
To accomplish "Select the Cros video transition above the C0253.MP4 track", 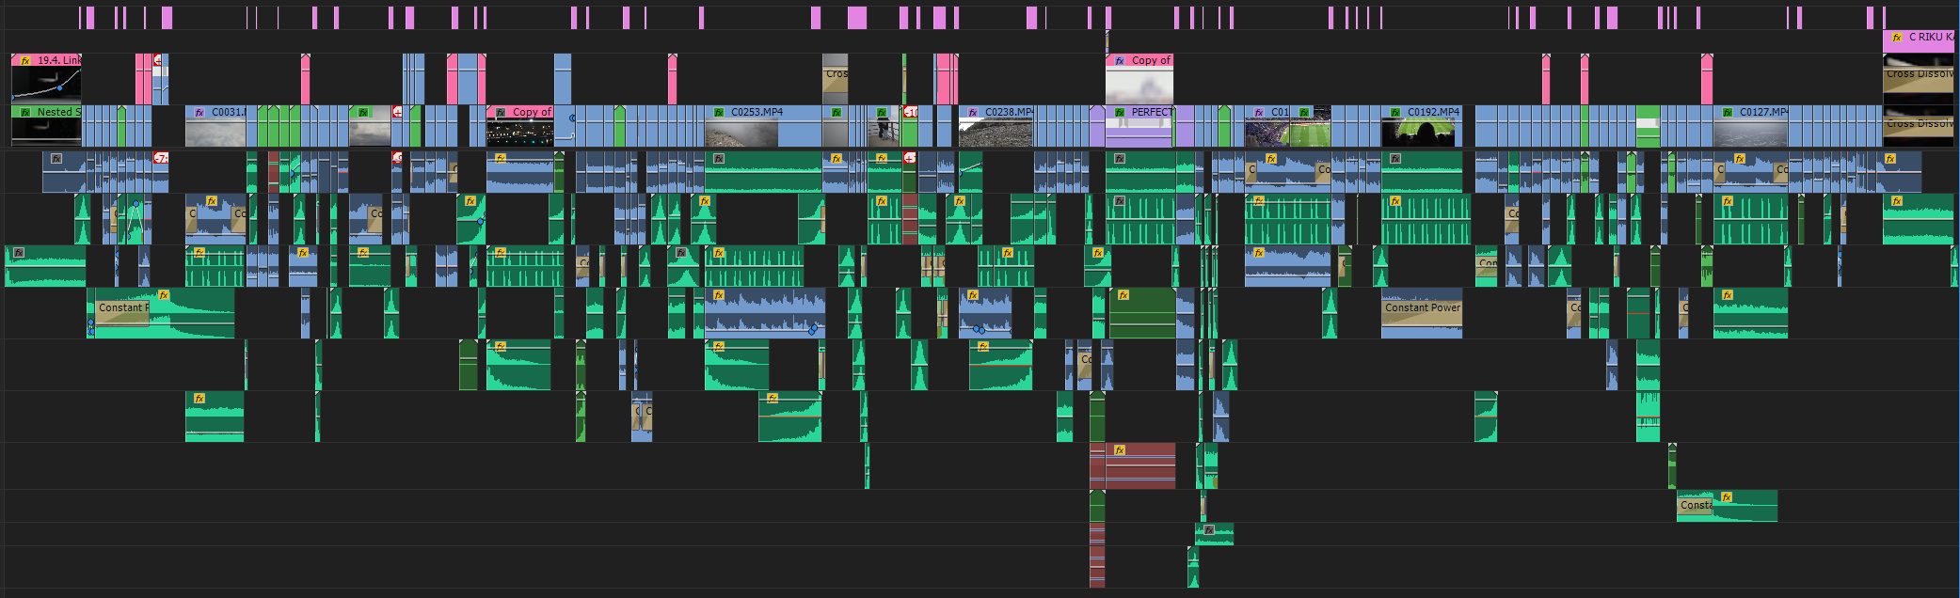I will (x=836, y=79).
